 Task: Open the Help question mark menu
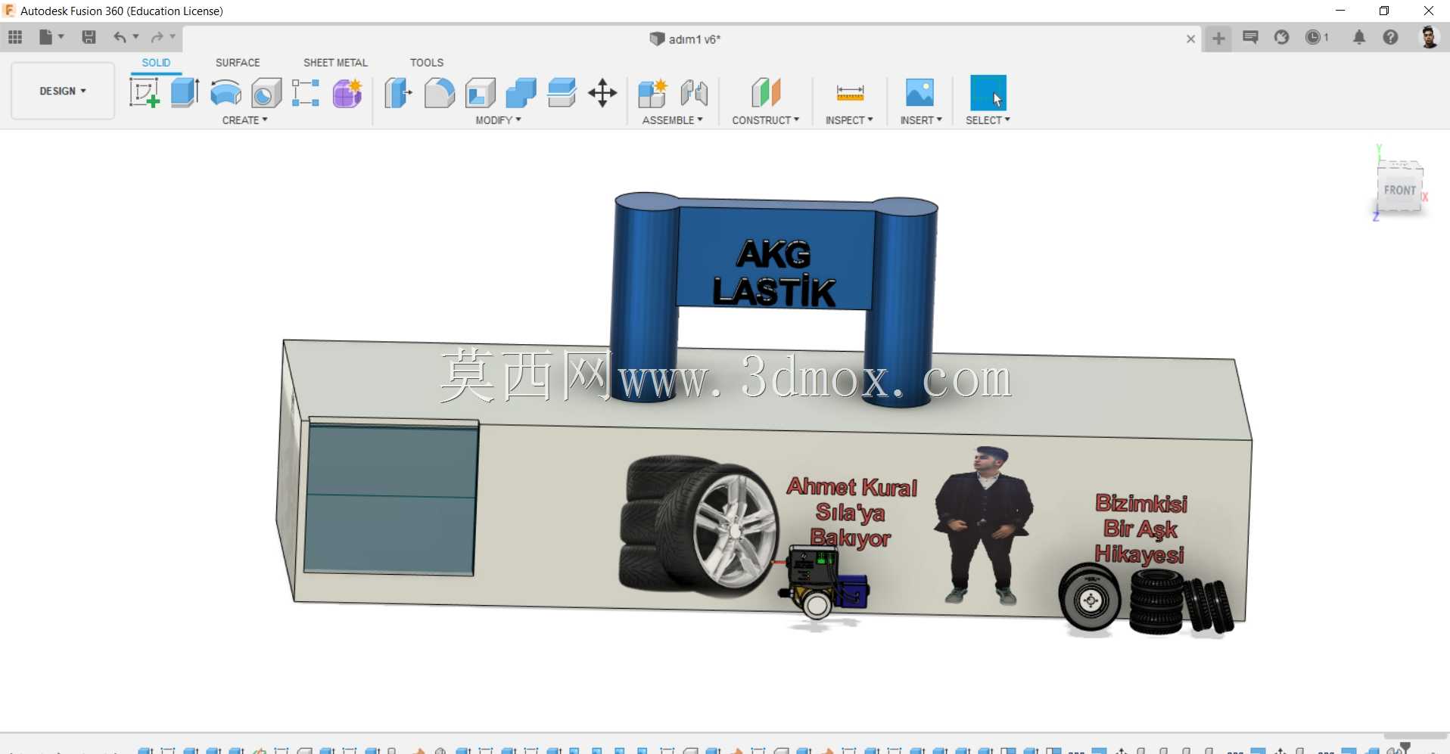1390,37
